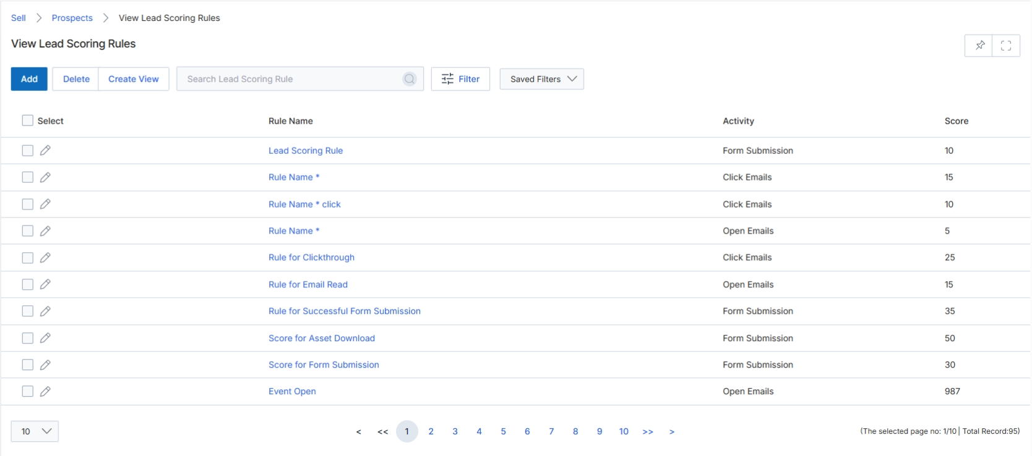
Task: Click the Create View button
Action: (x=134, y=79)
